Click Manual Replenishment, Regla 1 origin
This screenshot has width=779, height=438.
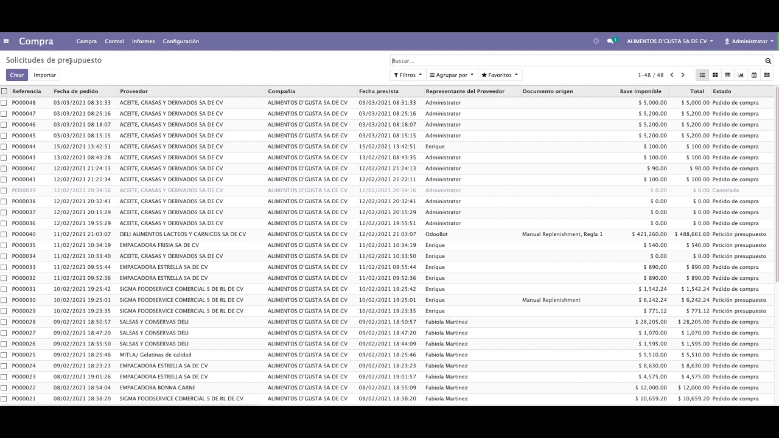562,234
